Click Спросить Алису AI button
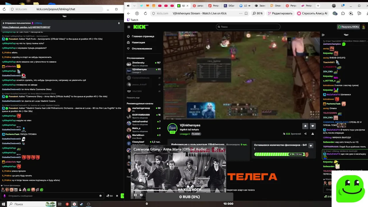 (x=312, y=13)
